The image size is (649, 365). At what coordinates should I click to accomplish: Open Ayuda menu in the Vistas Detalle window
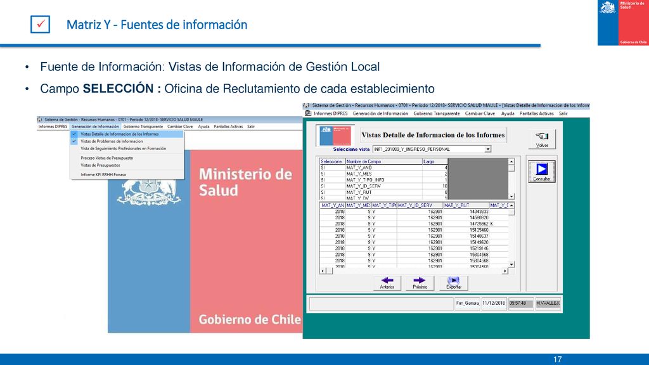click(x=508, y=113)
